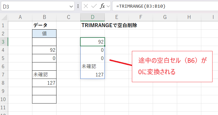Image resolution: width=218 pixels, height=115 pixels.
Task: Select column G header
Action: pyautogui.click(x=165, y=17)
